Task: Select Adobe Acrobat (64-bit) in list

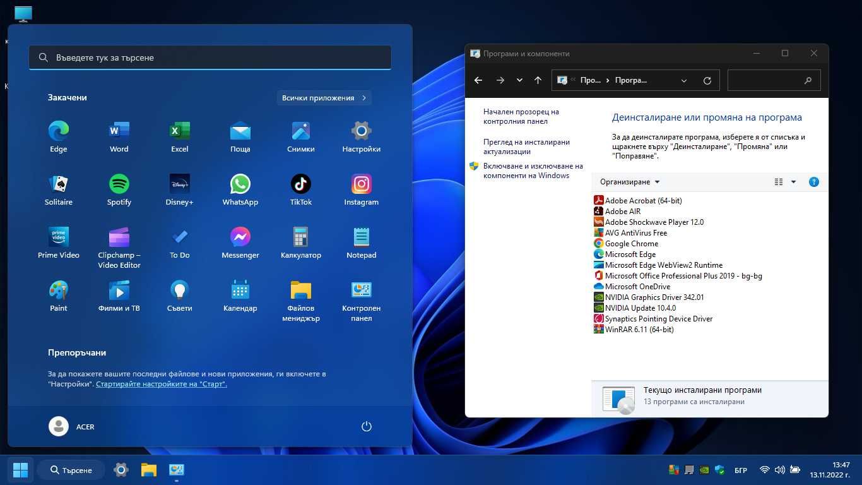Action: point(638,201)
